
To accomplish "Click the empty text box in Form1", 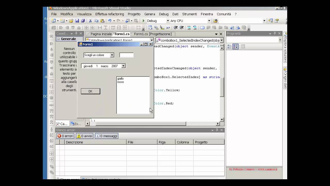I will (127, 55).
